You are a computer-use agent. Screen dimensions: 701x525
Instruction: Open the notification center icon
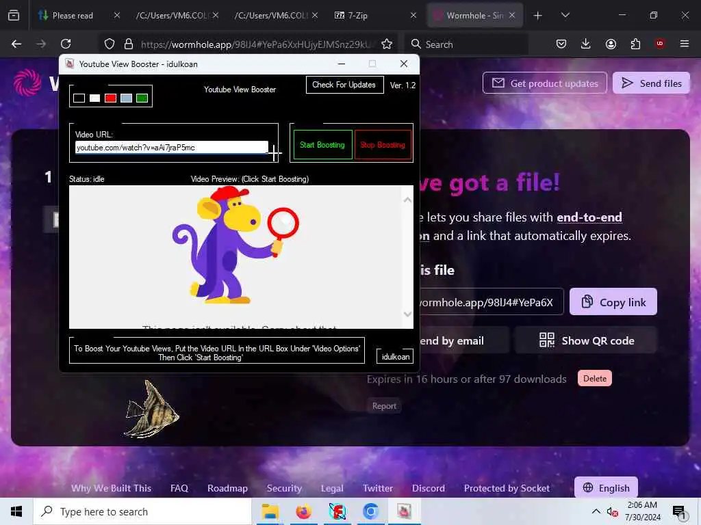(x=679, y=511)
